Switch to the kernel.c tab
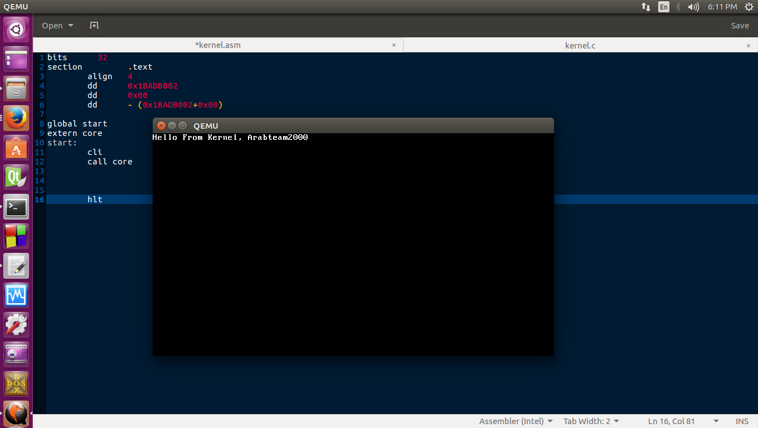The image size is (758, 428). tap(580, 45)
